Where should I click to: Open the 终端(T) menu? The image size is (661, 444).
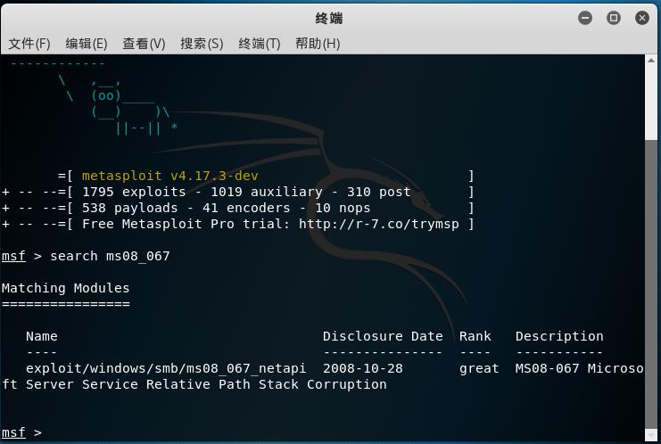[260, 44]
